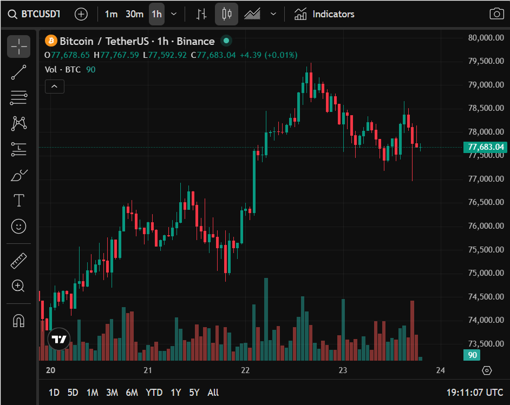The width and height of the screenshot is (510, 405).
Task: Open the chart style dropdown arrow
Action: 273,14
